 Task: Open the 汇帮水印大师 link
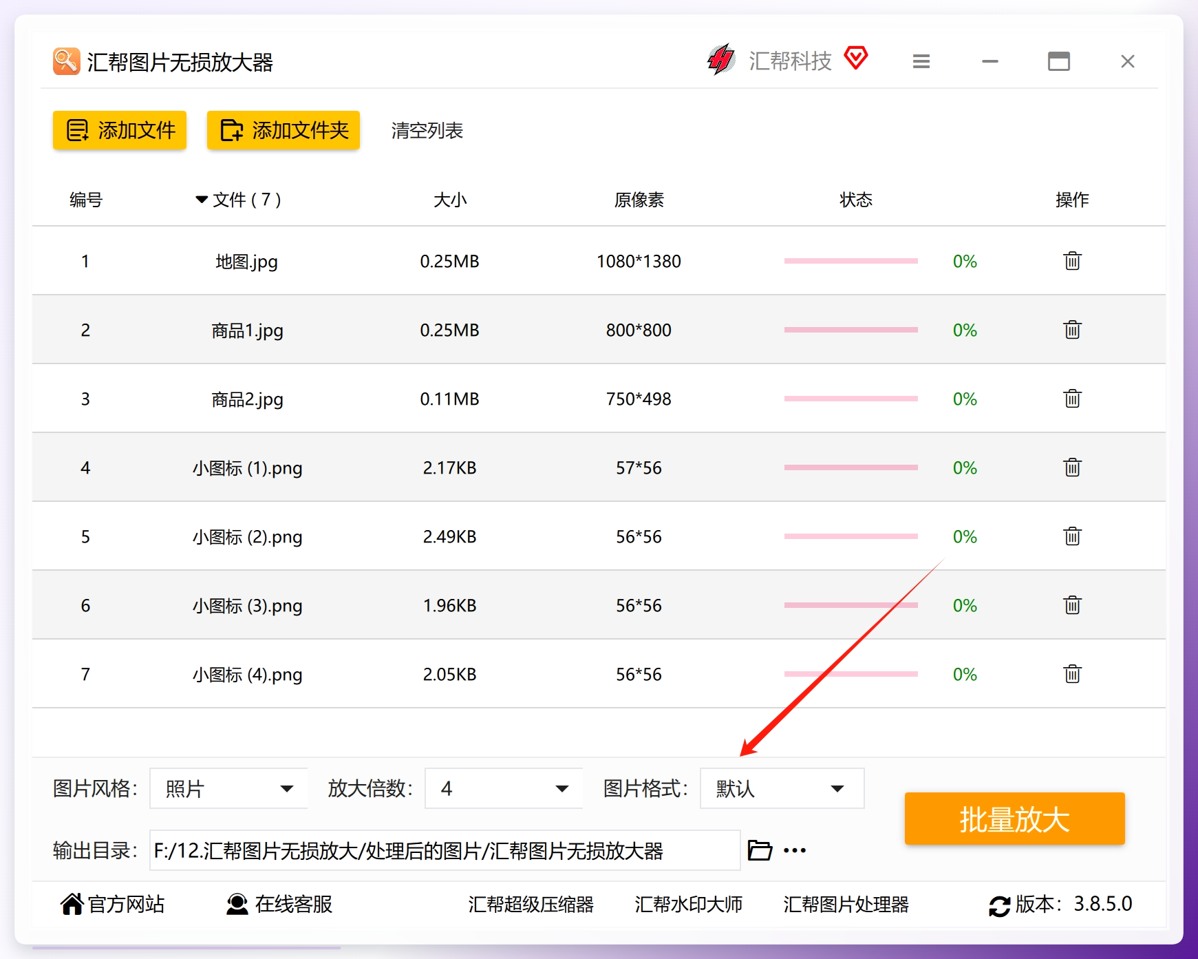pyautogui.click(x=688, y=905)
